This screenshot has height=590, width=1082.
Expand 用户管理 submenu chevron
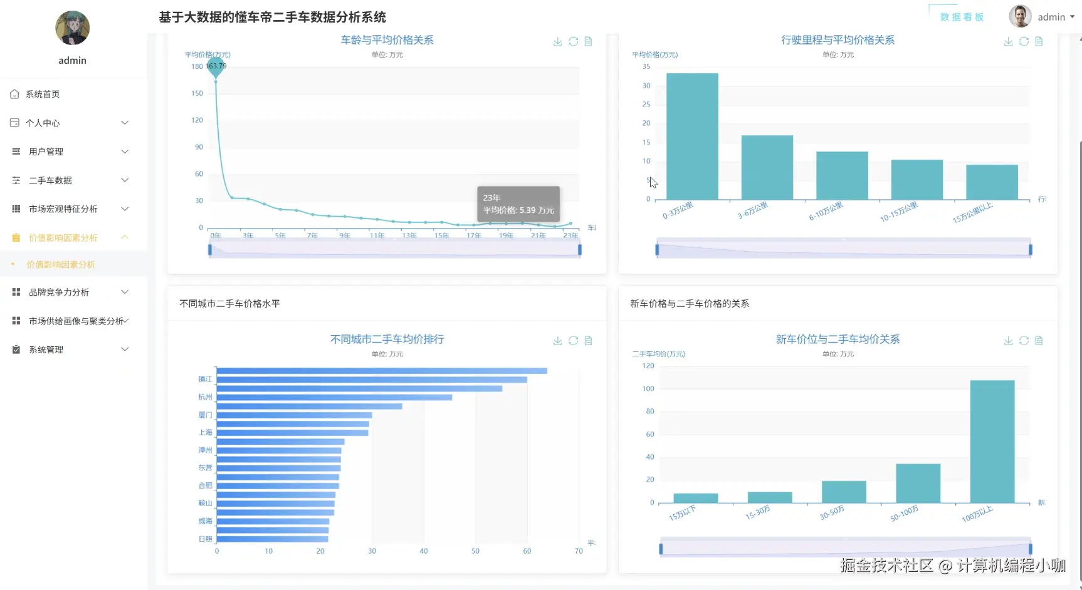[125, 152]
